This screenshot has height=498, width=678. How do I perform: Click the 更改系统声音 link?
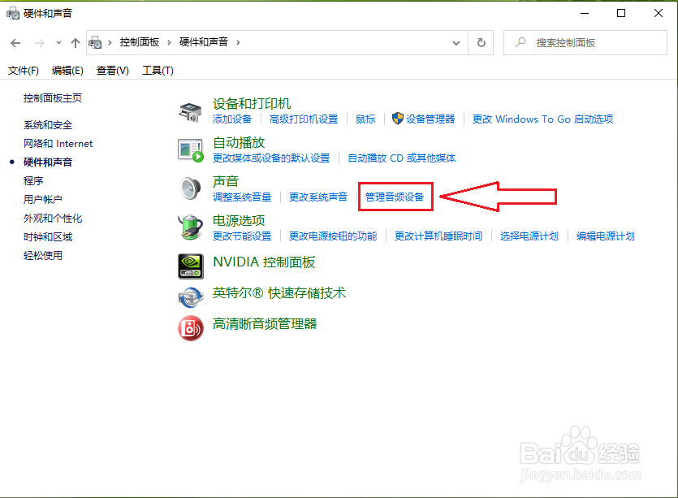click(318, 197)
